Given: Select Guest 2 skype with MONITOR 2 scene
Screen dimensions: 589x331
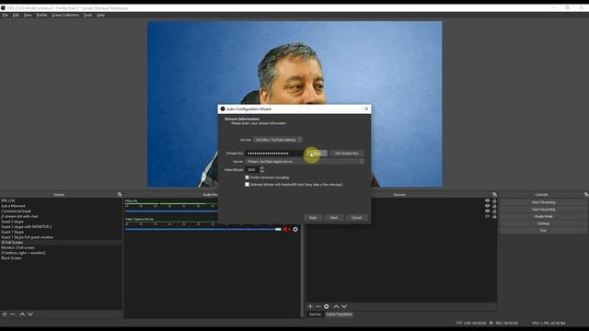Looking at the screenshot, I should click(x=61, y=227).
